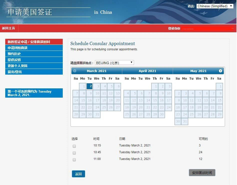The height and width of the screenshot is (185, 237).
Task: Click the 申请美国签证 site title
Action: pyautogui.click(x=30, y=12)
